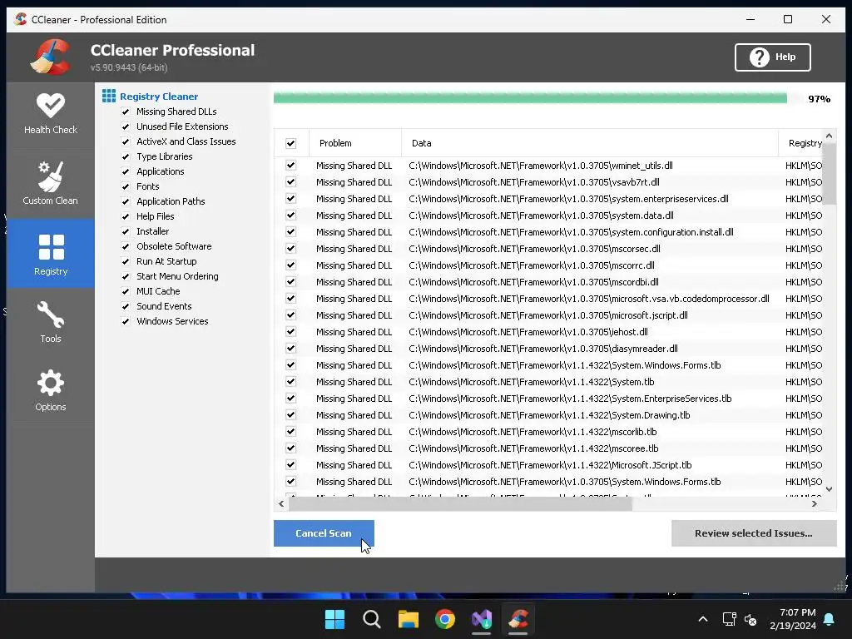The image size is (852, 639).
Task: Uncheck Missing Shared DLLs option
Action: click(126, 111)
